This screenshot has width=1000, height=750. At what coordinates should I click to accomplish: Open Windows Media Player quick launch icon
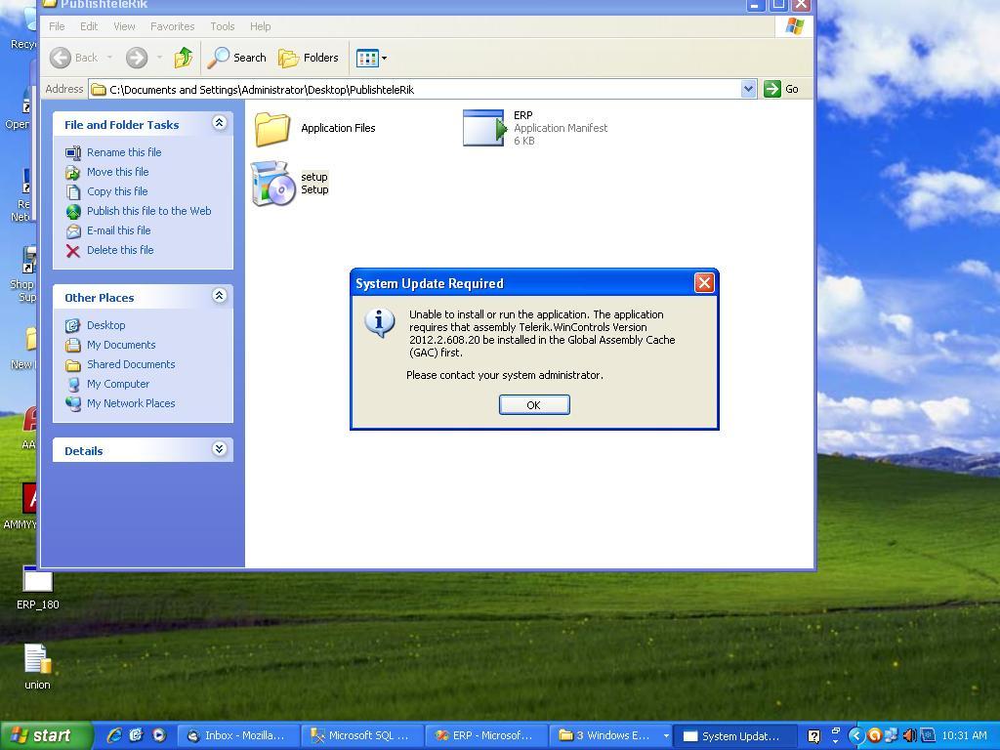pos(159,735)
